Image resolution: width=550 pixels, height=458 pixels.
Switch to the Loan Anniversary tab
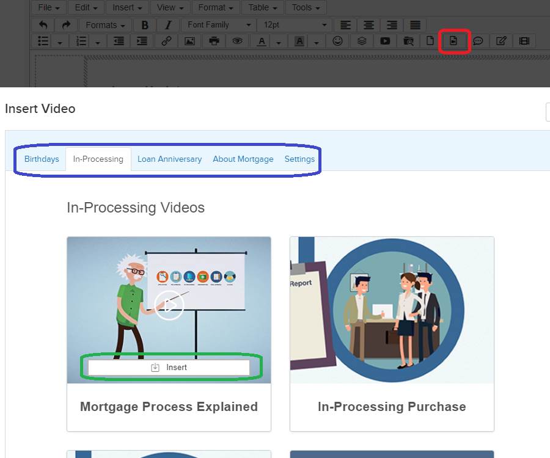tap(169, 159)
